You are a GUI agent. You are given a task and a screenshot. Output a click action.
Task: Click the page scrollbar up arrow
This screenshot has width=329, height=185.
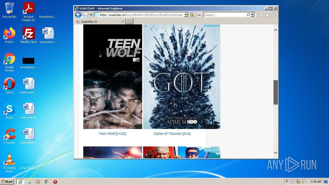coord(276,30)
